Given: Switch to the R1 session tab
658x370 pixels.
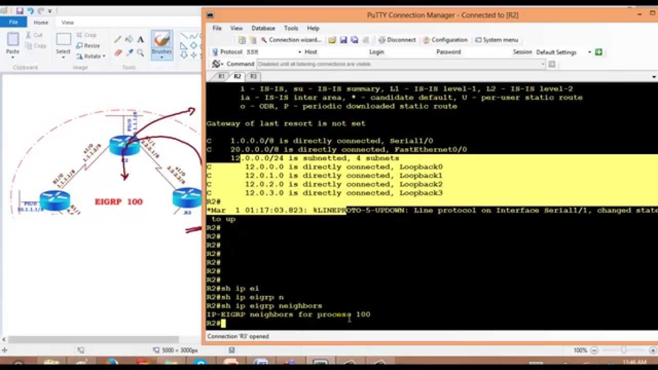Looking at the screenshot, I should (222, 76).
